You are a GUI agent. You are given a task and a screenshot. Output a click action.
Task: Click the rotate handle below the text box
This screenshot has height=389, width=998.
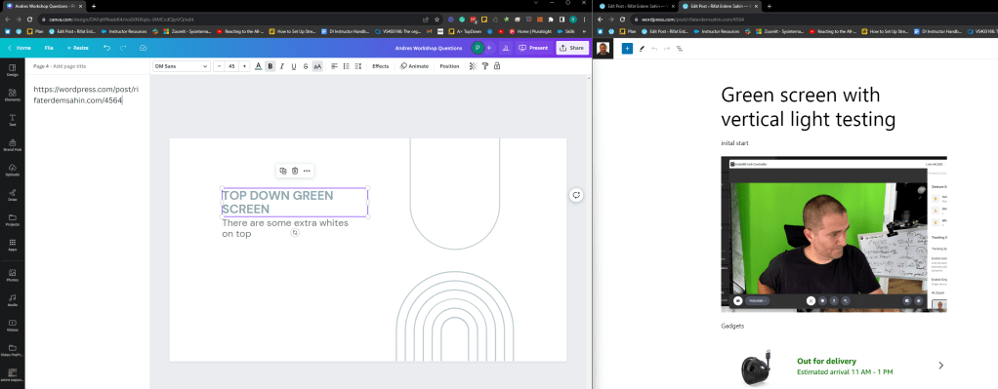coord(295,233)
